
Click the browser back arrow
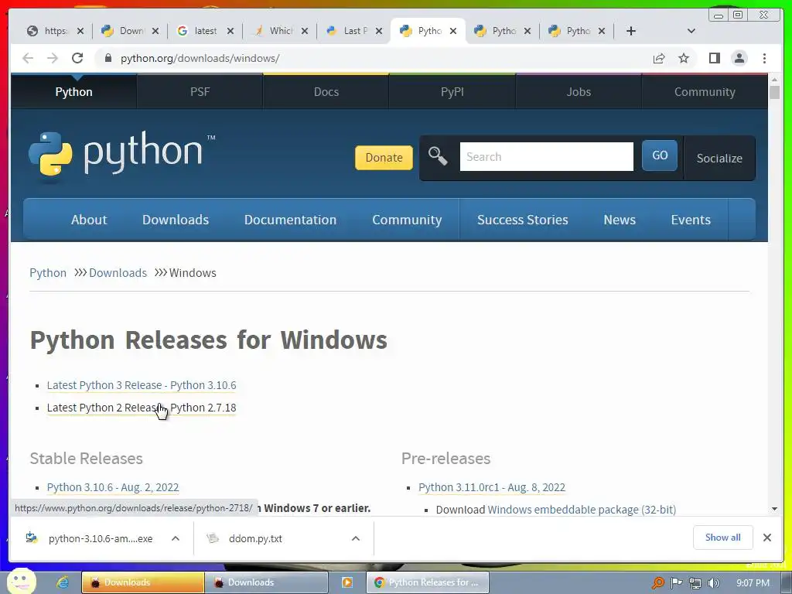pos(28,58)
